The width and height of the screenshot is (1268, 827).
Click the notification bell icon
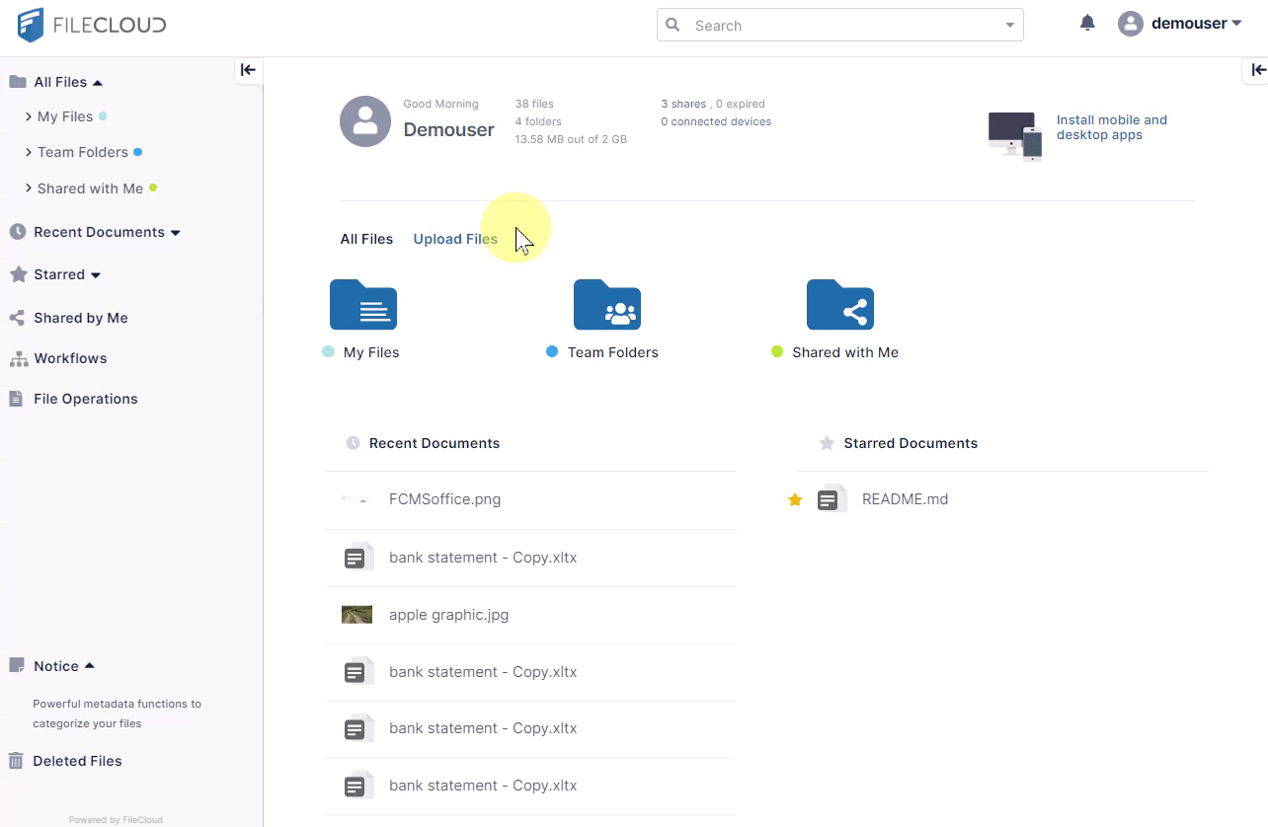1087,23
